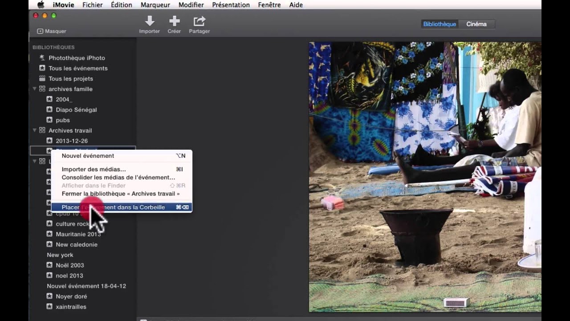570x321 pixels.
Task: Click the Photothèque iPhoto palm icon
Action: pyautogui.click(x=42, y=58)
